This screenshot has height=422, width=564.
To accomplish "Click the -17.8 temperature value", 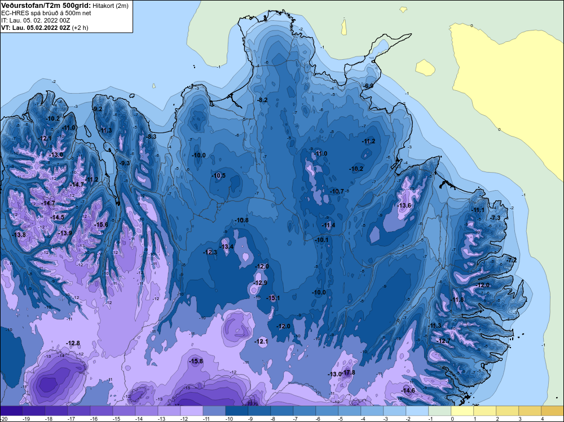I will [x=349, y=372].
